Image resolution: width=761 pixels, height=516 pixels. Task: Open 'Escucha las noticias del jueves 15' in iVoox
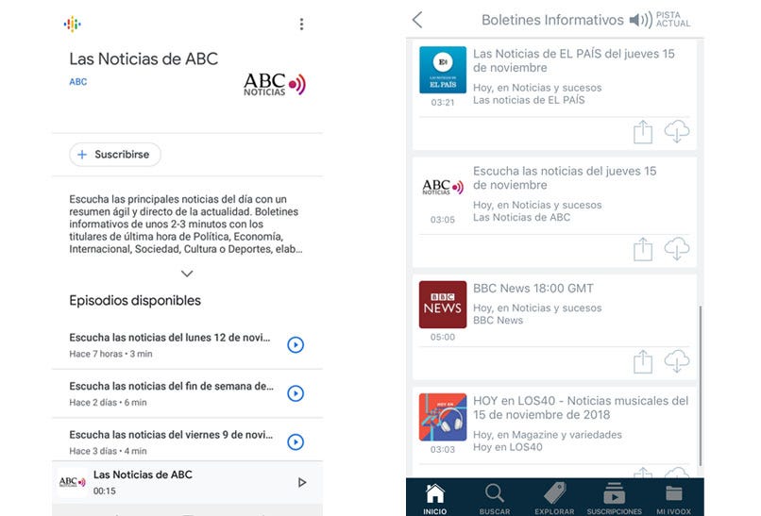(x=565, y=178)
